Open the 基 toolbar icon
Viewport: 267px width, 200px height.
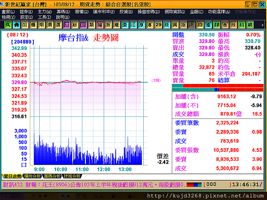click(x=225, y=25)
